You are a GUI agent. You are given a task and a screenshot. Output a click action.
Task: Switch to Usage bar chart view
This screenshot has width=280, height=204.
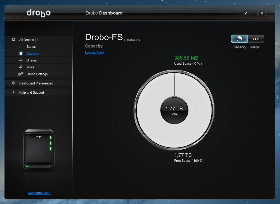[256, 39]
